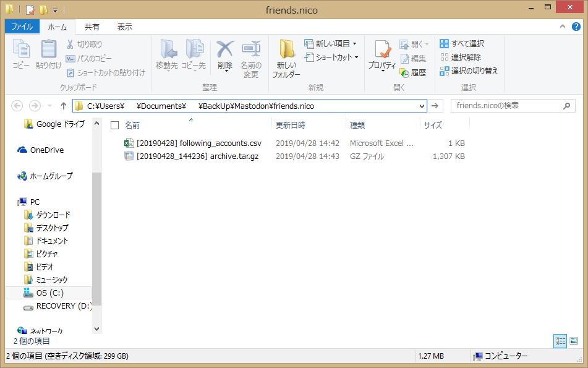Screen dimensions: 588x368
Task: Open Google ドライブ in the navigation pane
Action: [x=54, y=124]
